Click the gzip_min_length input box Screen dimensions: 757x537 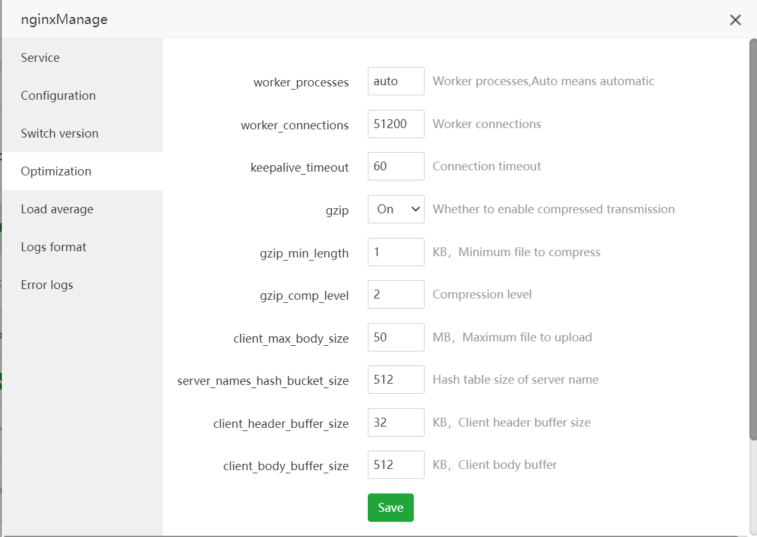396,252
